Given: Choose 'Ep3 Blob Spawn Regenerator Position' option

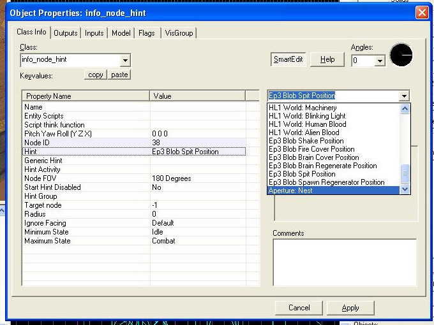Looking at the screenshot, I should 334,182.
